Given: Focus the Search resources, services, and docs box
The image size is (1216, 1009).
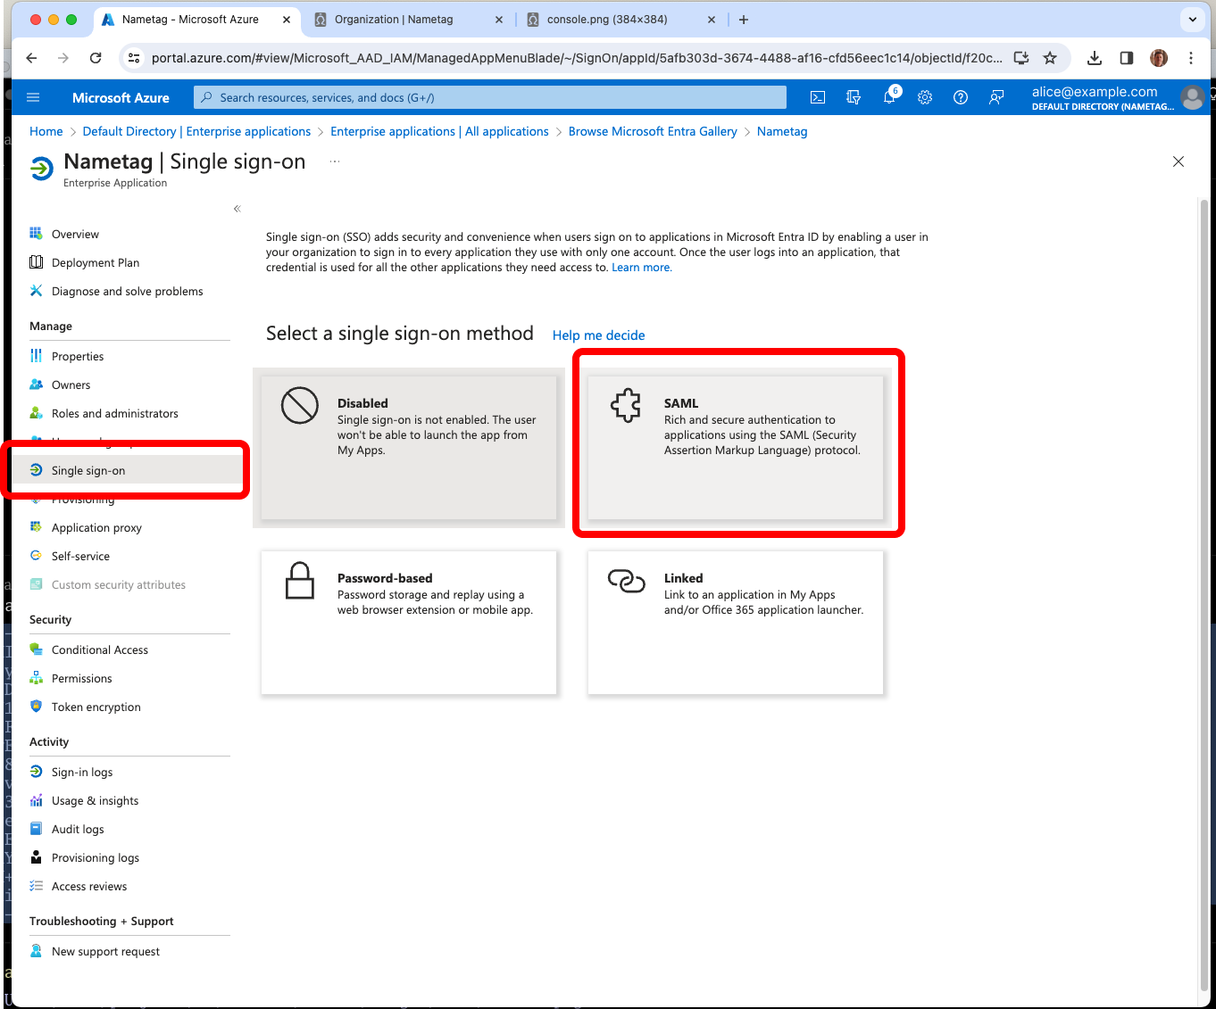Looking at the screenshot, I should point(490,97).
